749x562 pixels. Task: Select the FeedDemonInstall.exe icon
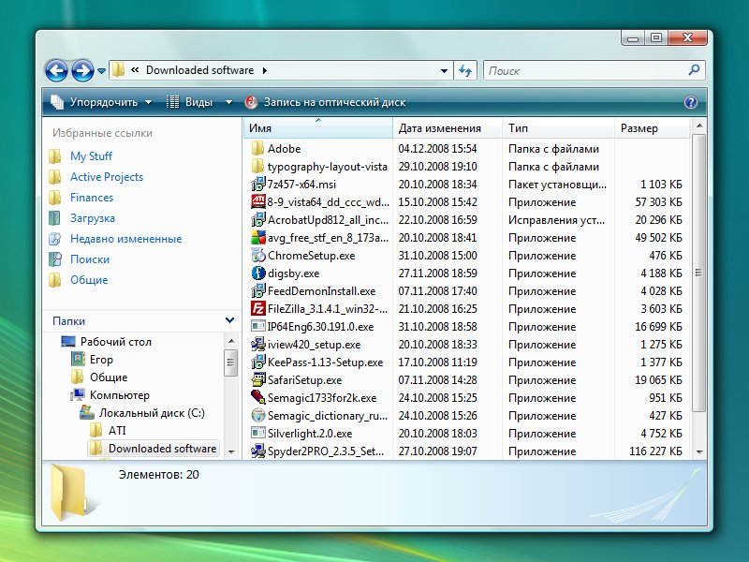(258, 290)
